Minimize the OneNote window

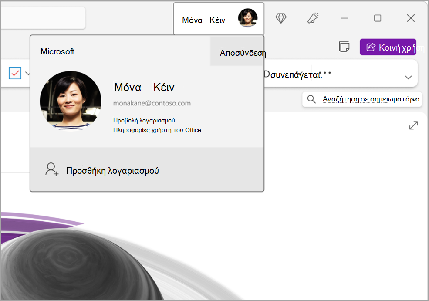345,18
